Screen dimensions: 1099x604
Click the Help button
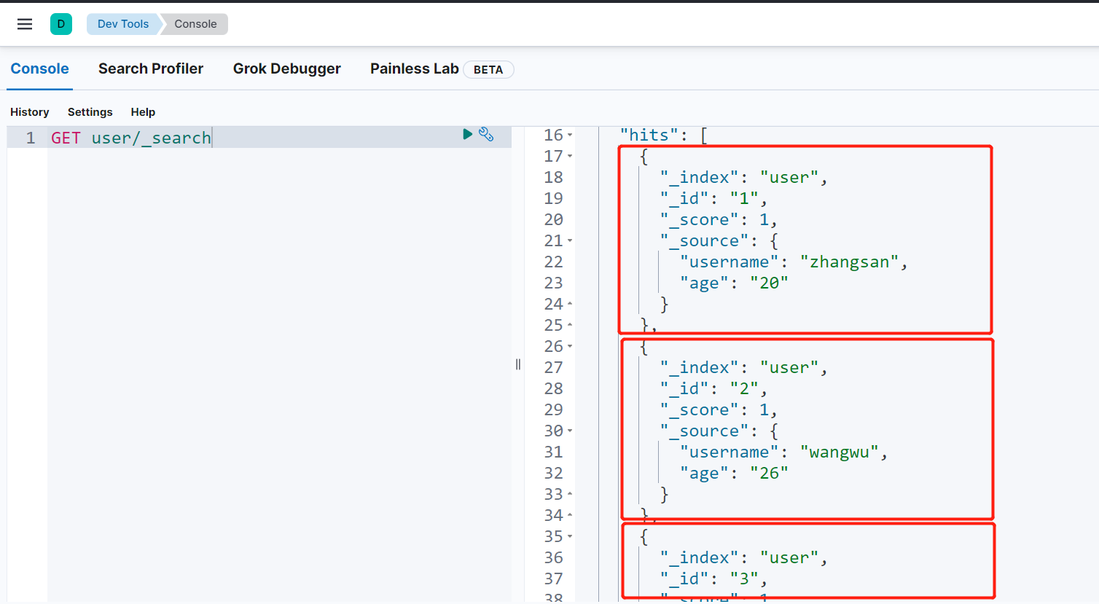143,112
